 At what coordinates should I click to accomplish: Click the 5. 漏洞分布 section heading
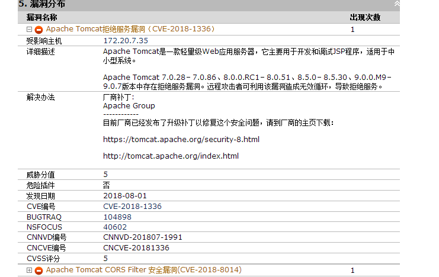tap(41, 4)
